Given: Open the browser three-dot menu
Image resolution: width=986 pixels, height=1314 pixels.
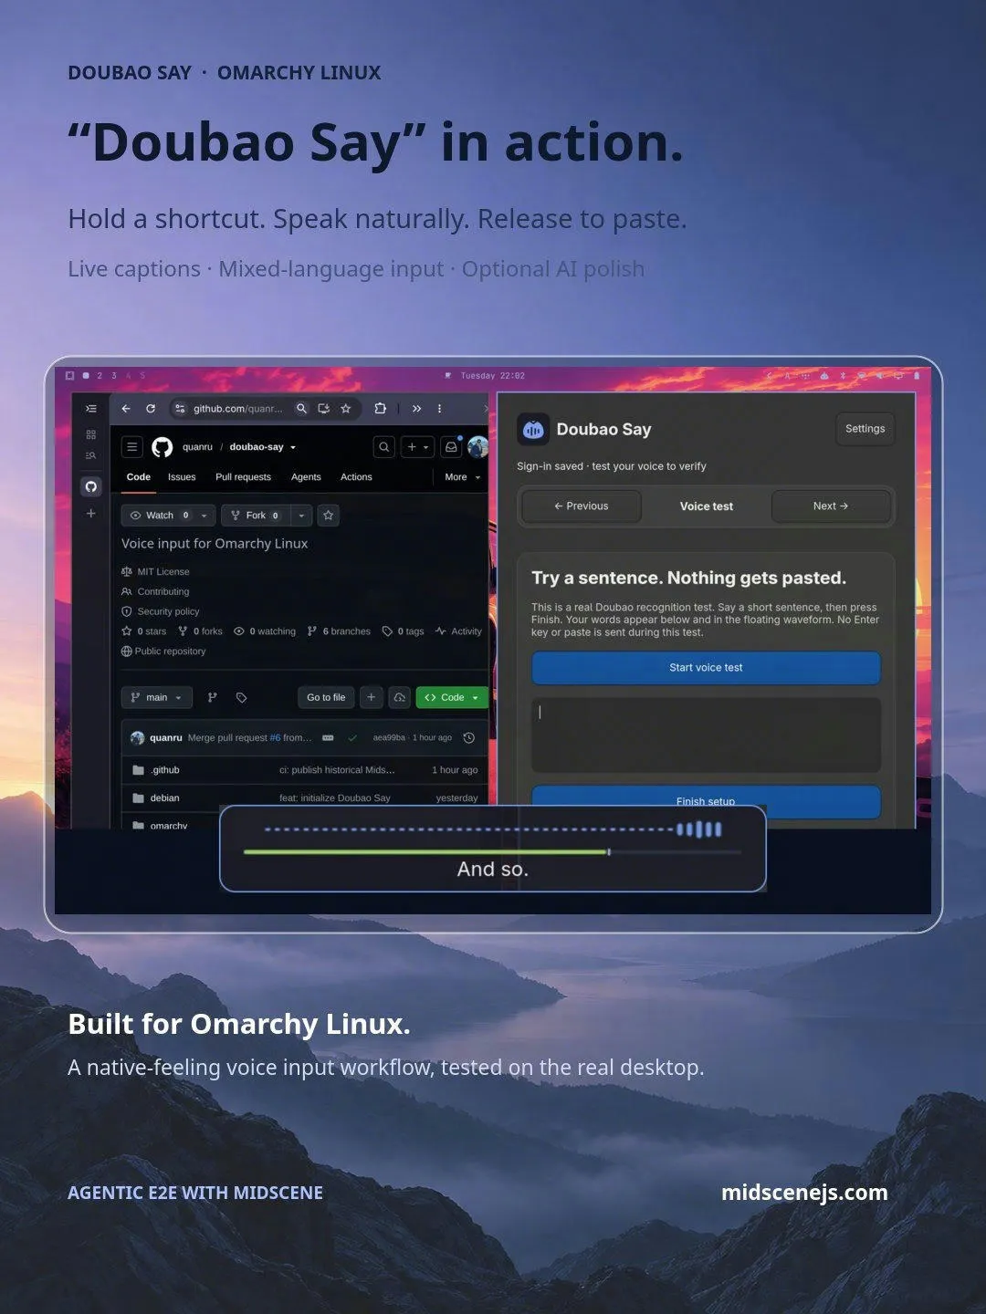Looking at the screenshot, I should [x=439, y=409].
